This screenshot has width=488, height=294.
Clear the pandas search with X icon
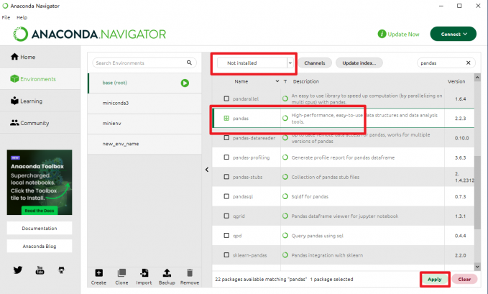tap(469, 63)
